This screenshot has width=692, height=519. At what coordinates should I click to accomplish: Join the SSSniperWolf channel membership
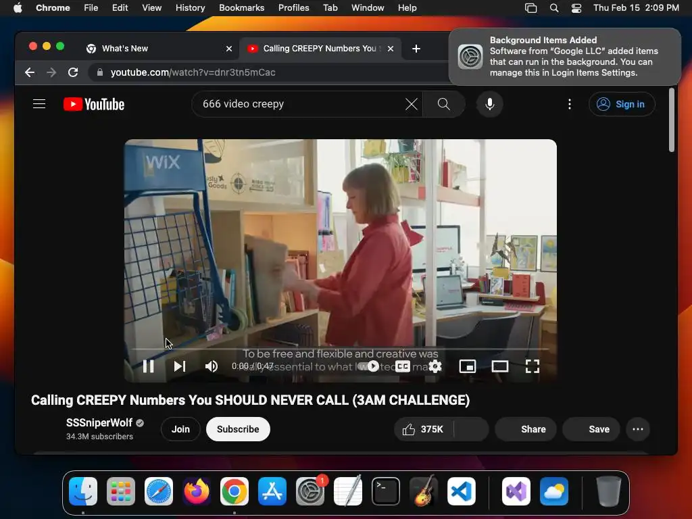click(180, 429)
